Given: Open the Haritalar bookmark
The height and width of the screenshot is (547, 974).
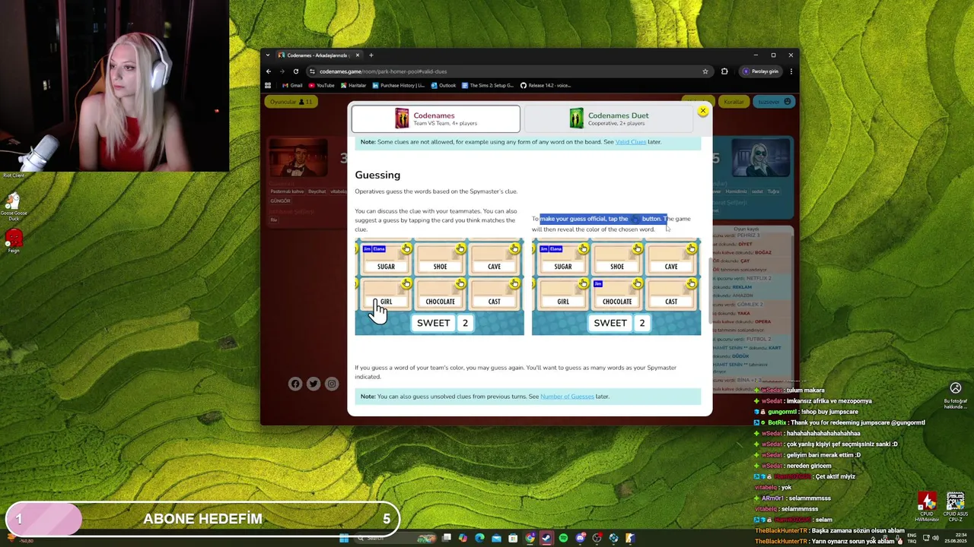Looking at the screenshot, I should [x=353, y=85].
